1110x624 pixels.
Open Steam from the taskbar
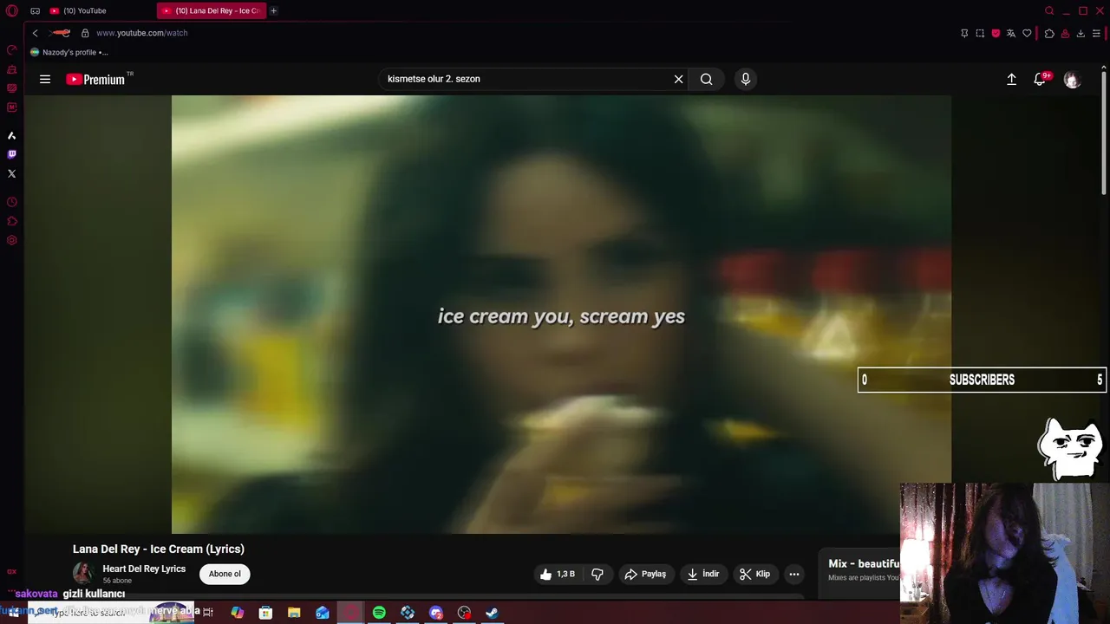click(492, 613)
